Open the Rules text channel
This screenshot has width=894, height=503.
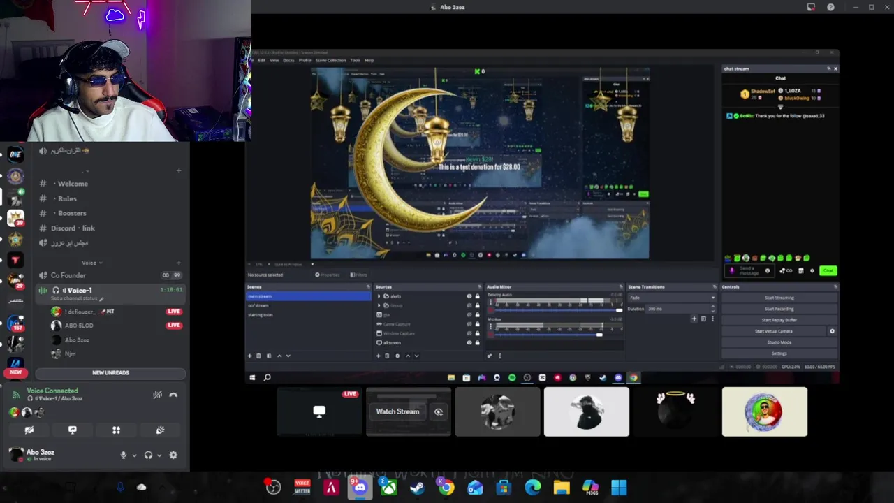(x=110, y=198)
